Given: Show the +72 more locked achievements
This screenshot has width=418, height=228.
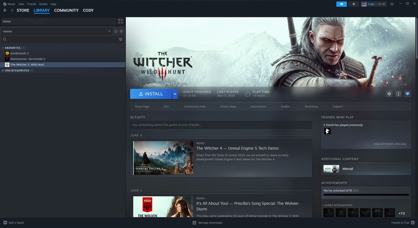Looking at the screenshot, I should coord(402,213).
